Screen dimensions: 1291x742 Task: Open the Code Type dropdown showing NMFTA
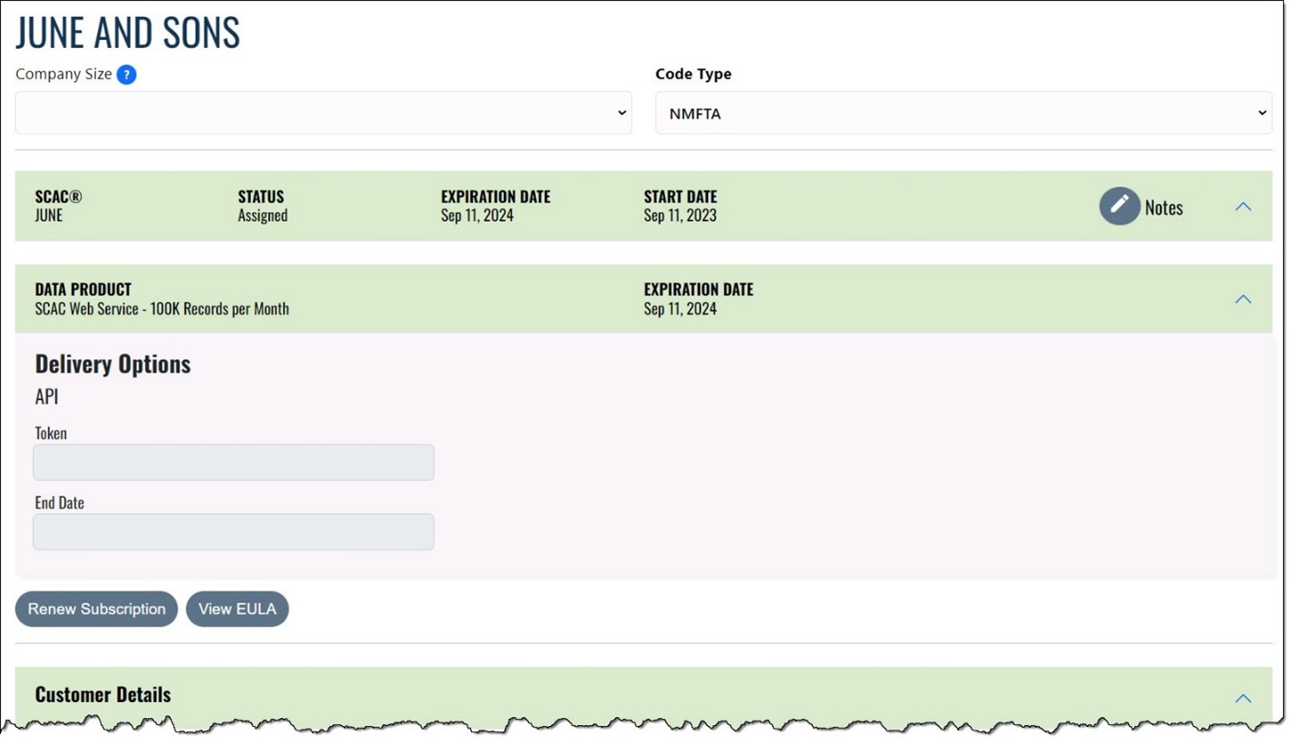(x=962, y=113)
